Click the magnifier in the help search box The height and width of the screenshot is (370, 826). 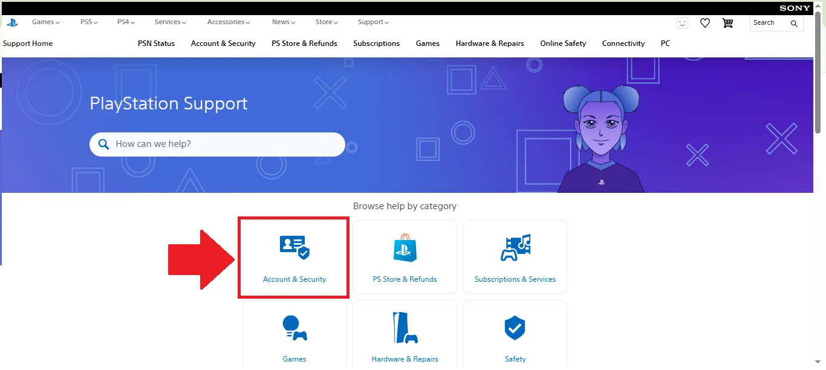104,144
